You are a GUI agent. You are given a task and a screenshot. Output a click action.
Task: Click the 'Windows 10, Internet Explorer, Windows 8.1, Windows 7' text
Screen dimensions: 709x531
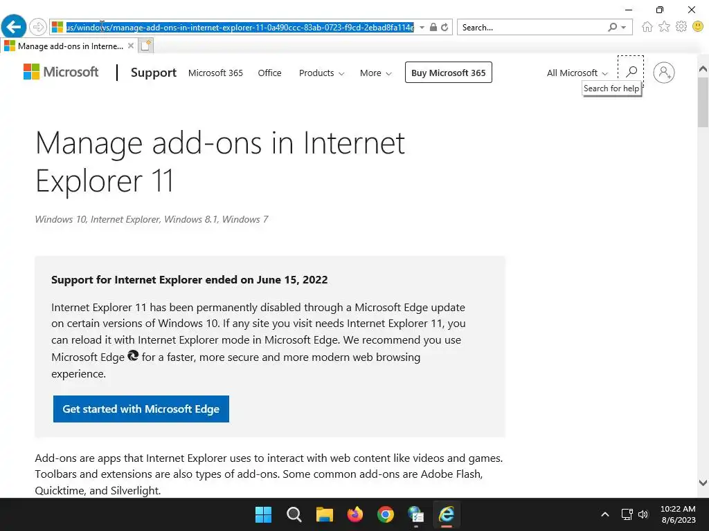[x=152, y=219]
